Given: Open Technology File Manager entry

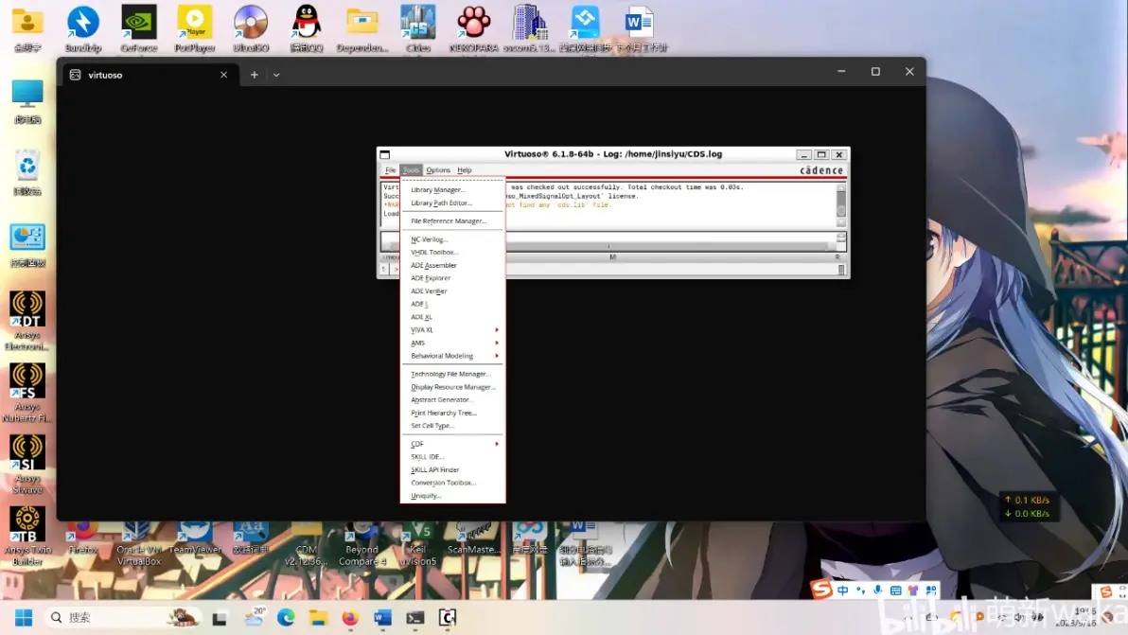Looking at the screenshot, I should tap(452, 374).
